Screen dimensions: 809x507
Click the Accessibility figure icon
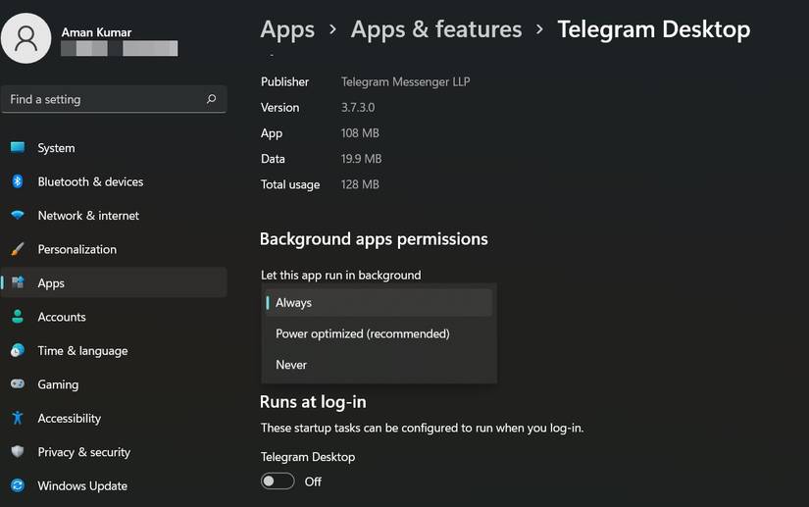18,418
